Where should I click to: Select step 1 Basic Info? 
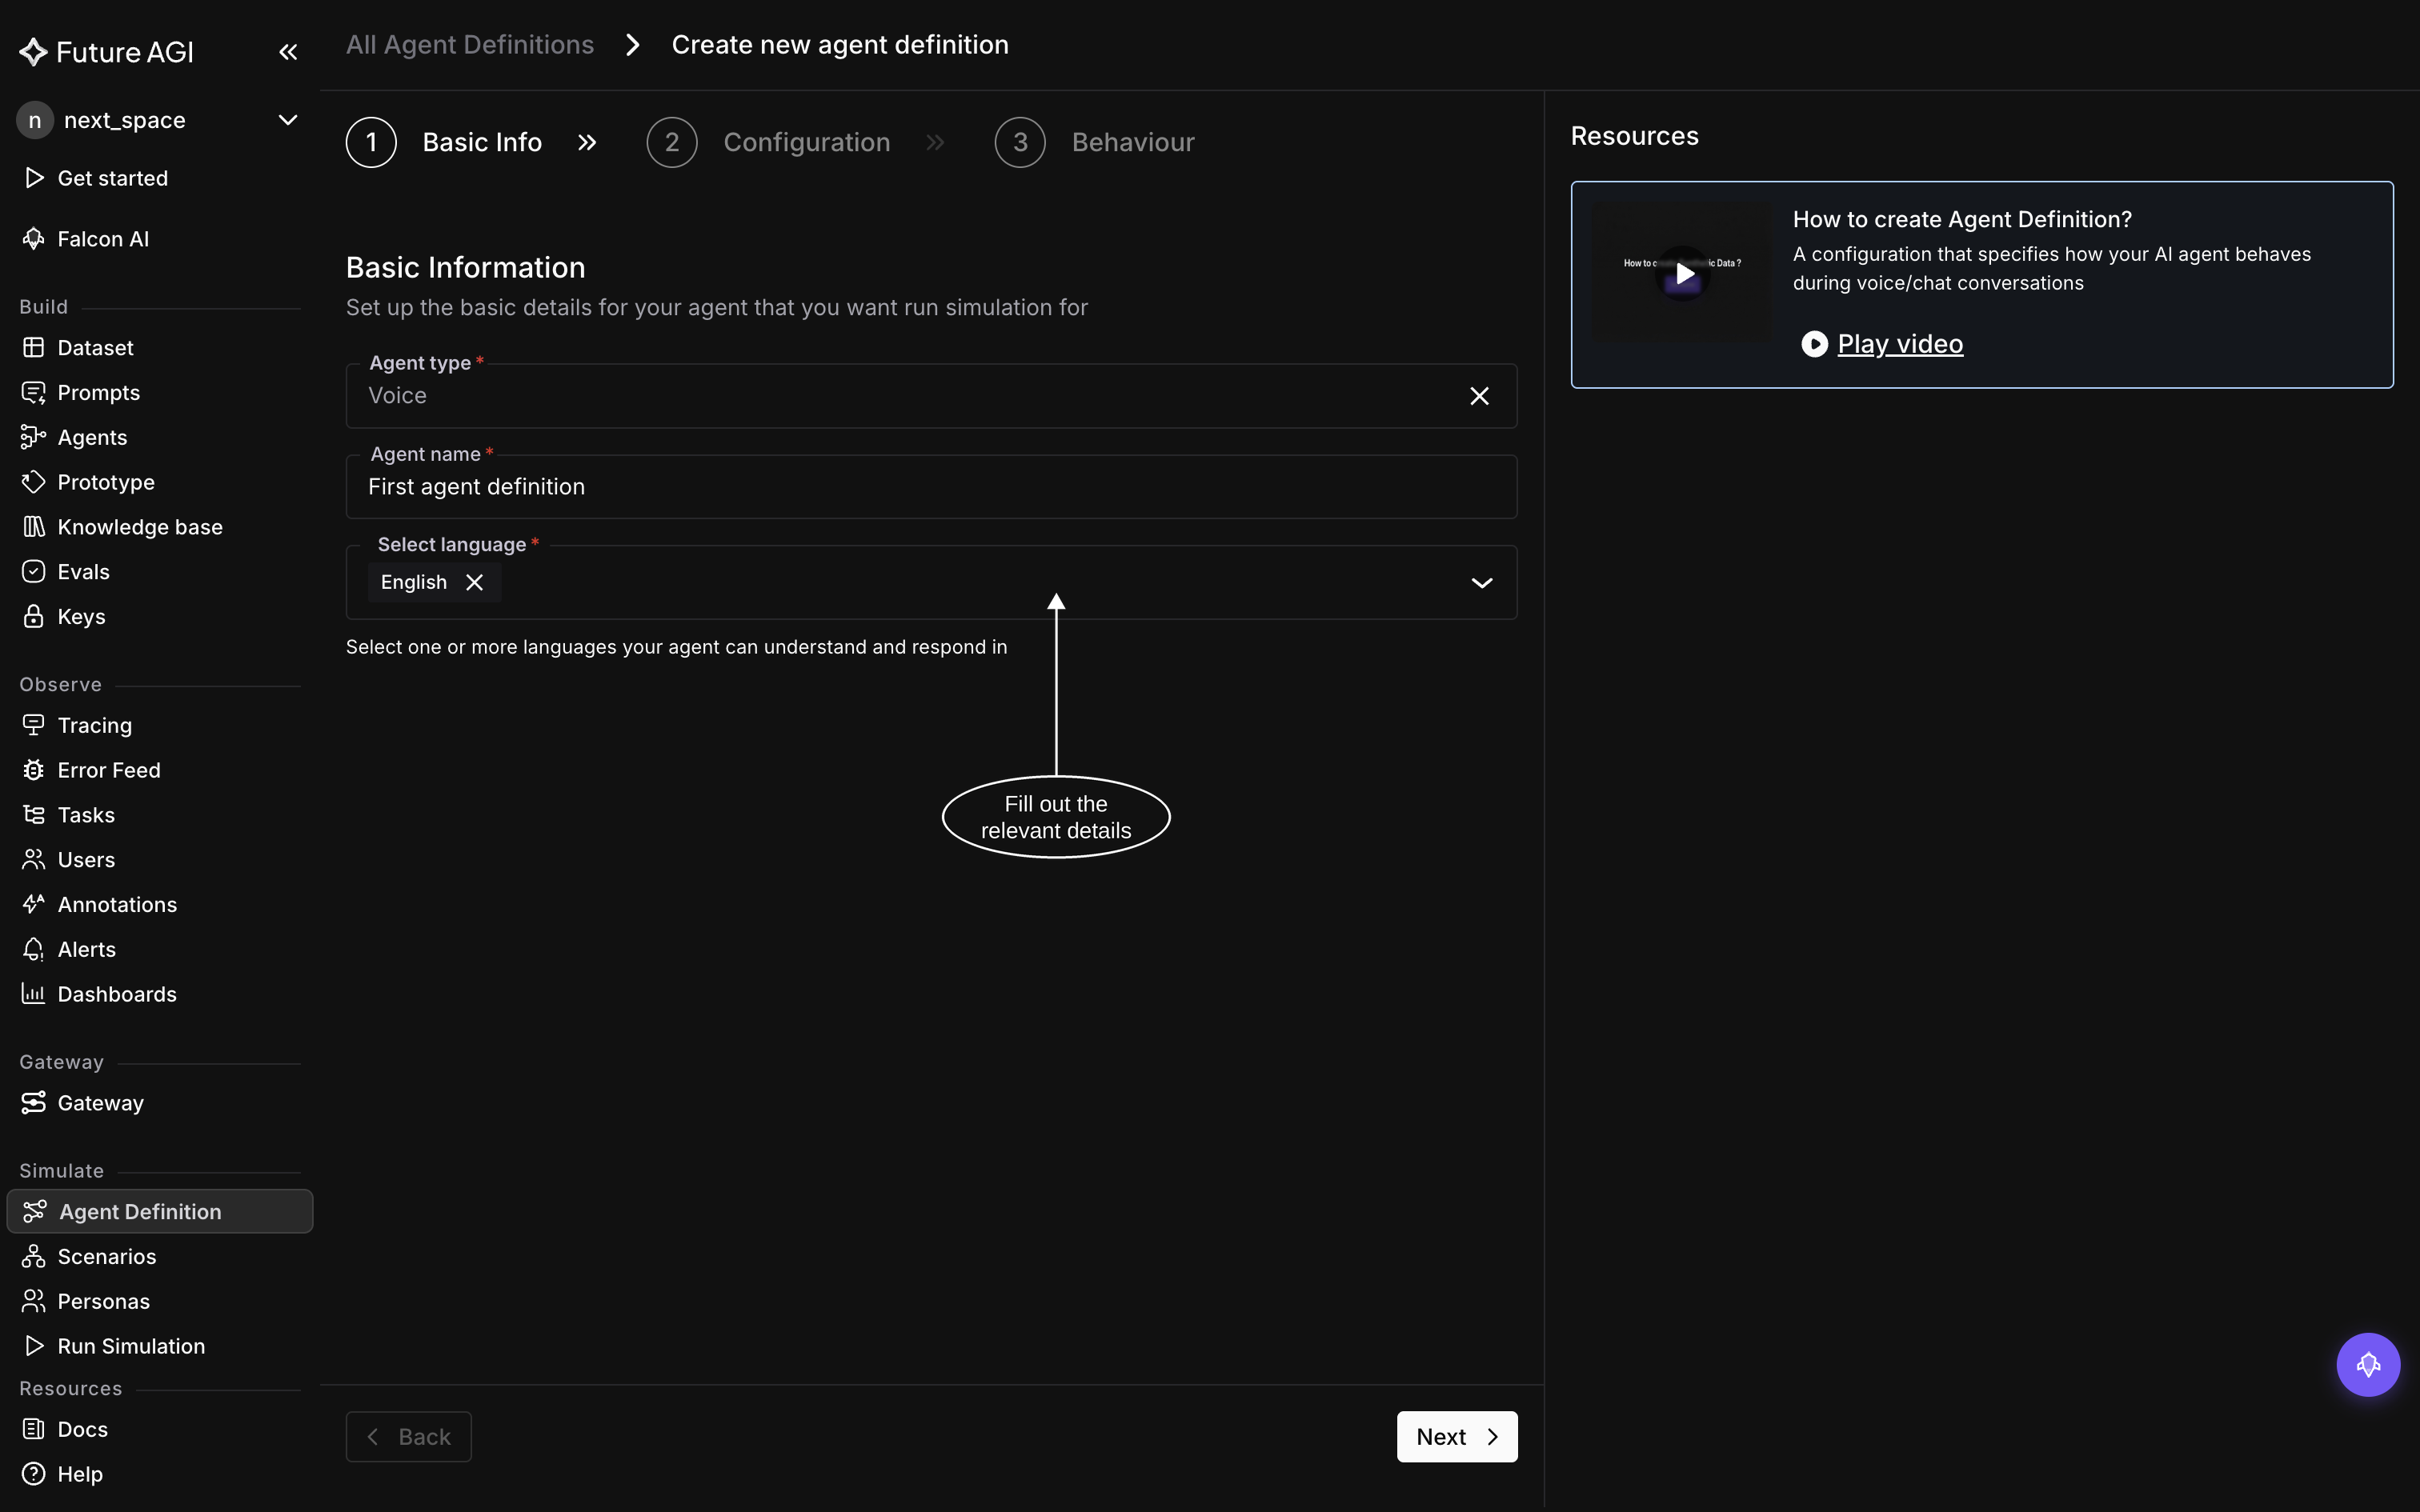444,142
